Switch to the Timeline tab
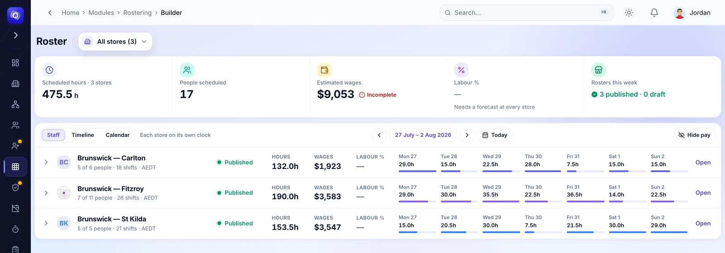Viewport: 725px width, 253px height. coord(83,135)
